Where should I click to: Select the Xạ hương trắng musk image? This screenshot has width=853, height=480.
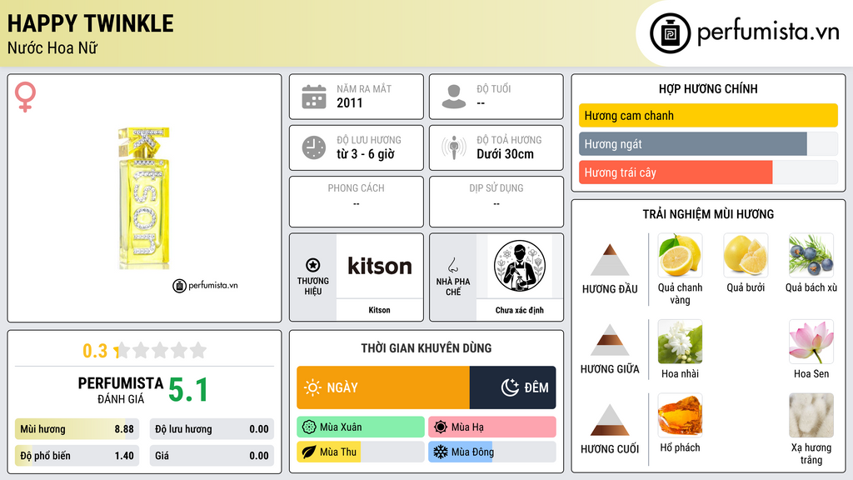tap(811, 415)
